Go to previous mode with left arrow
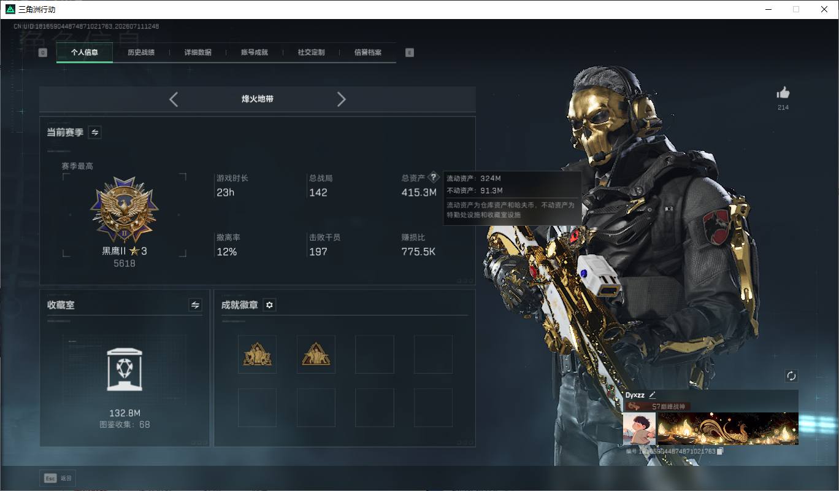Viewport: 839px width, 491px height. [x=174, y=99]
